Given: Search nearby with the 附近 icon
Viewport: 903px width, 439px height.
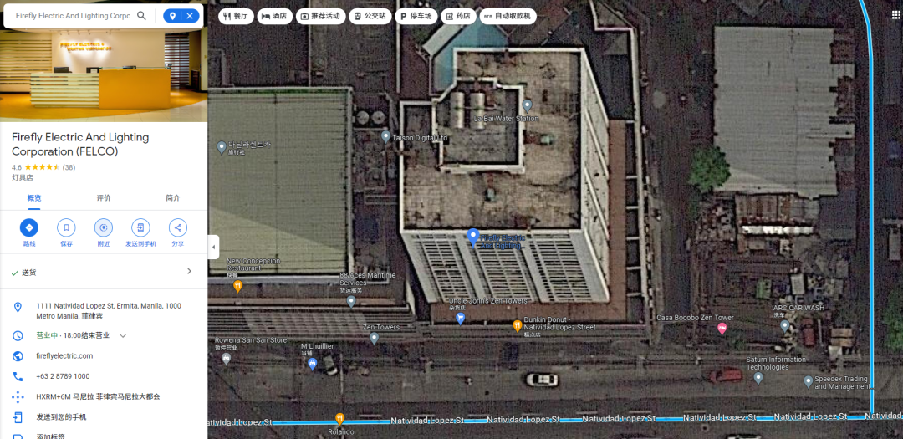Looking at the screenshot, I should tap(104, 227).
